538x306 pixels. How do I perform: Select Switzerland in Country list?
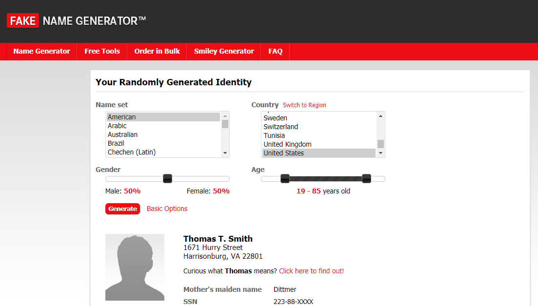(x=319, y=127)
